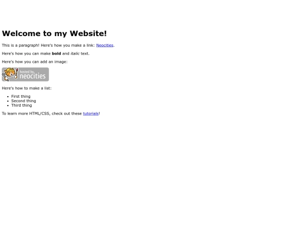Select the Second thing list item
This screenshot has width=301, height=225.
23,101
